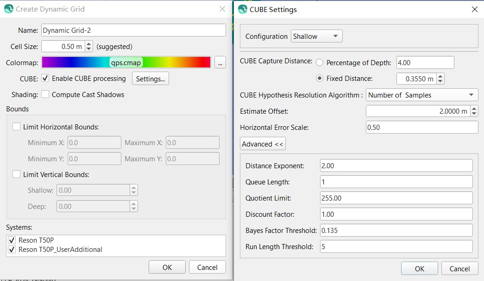Click the Shallow bounds field
This screenshot has width=484, height=281.
pos(93,190)
